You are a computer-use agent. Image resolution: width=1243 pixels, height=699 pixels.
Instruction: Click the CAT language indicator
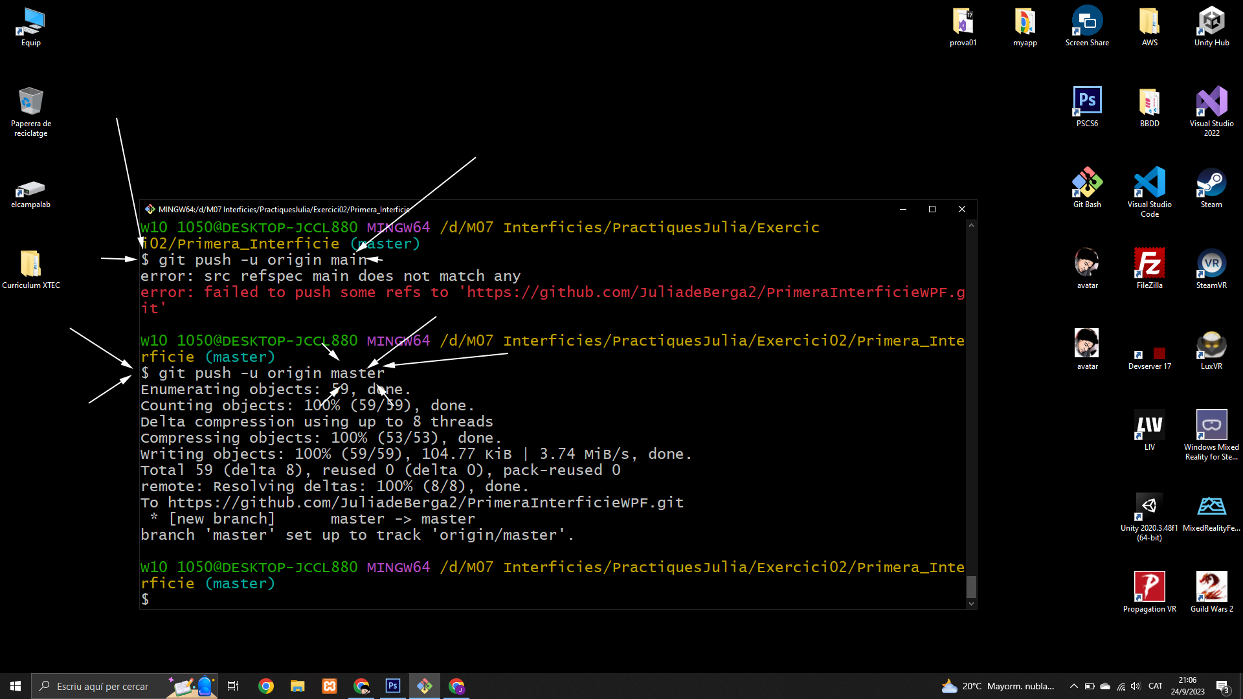(x=1155, y=686)
